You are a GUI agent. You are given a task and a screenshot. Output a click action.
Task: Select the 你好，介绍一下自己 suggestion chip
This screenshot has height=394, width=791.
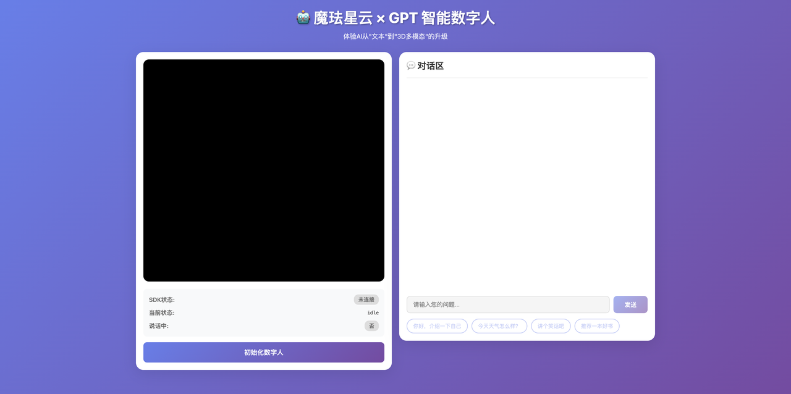(437, 326)
